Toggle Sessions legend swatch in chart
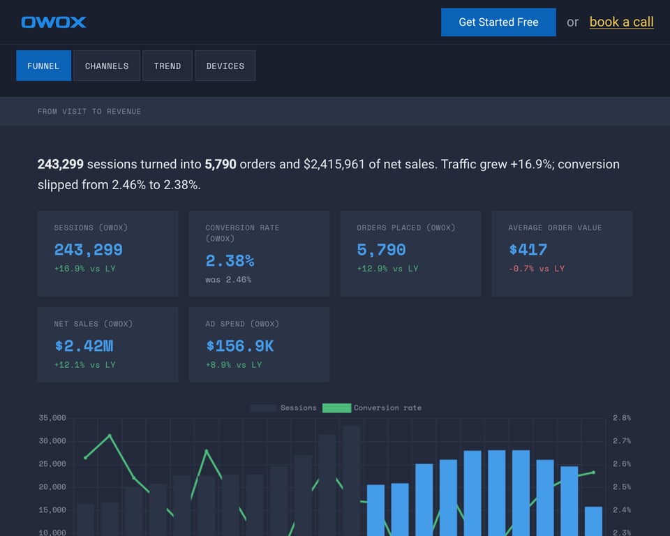 (x=263, y=408)
